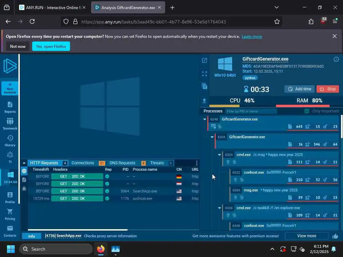Click the taskbar Search box
Viewport: 343px width, 257px height.
click(x=56, y=249)
